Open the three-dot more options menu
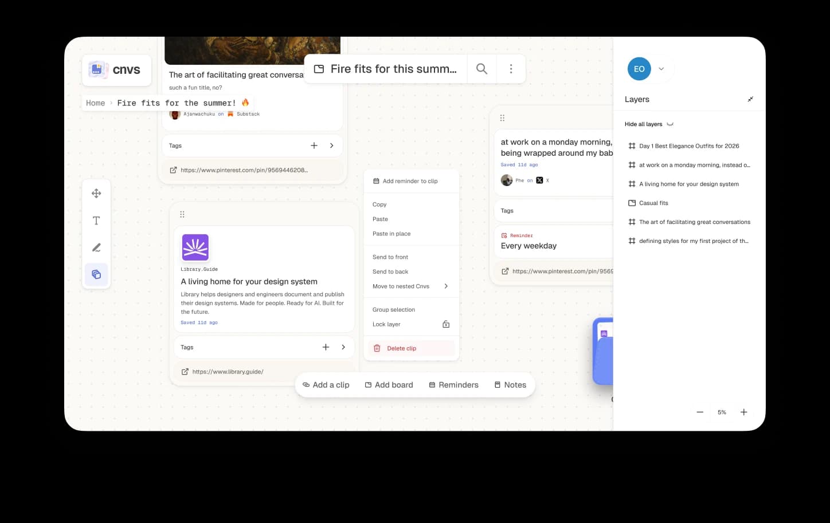Image resolution: width=830 pixels, height=523 pixels. 511,69
